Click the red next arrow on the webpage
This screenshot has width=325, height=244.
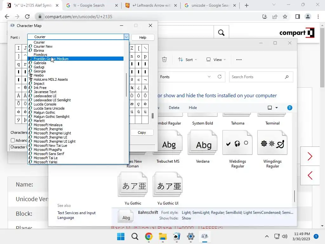[x=310, y=156]
